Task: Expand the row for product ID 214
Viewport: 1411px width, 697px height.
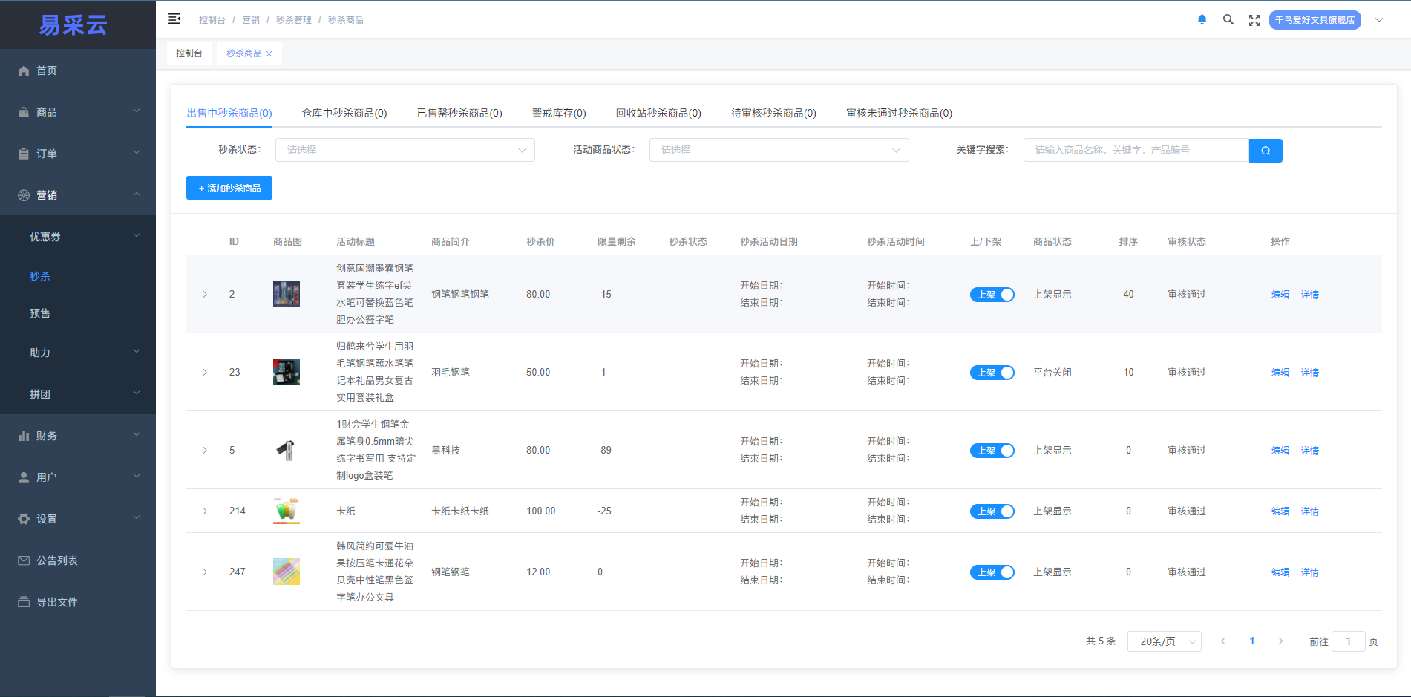Action: pos(205,511)
